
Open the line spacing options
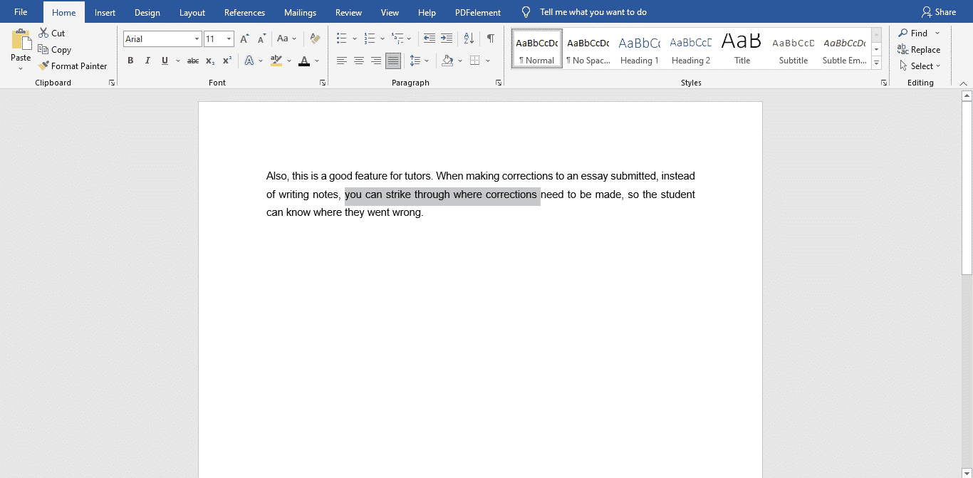[420, 61]
